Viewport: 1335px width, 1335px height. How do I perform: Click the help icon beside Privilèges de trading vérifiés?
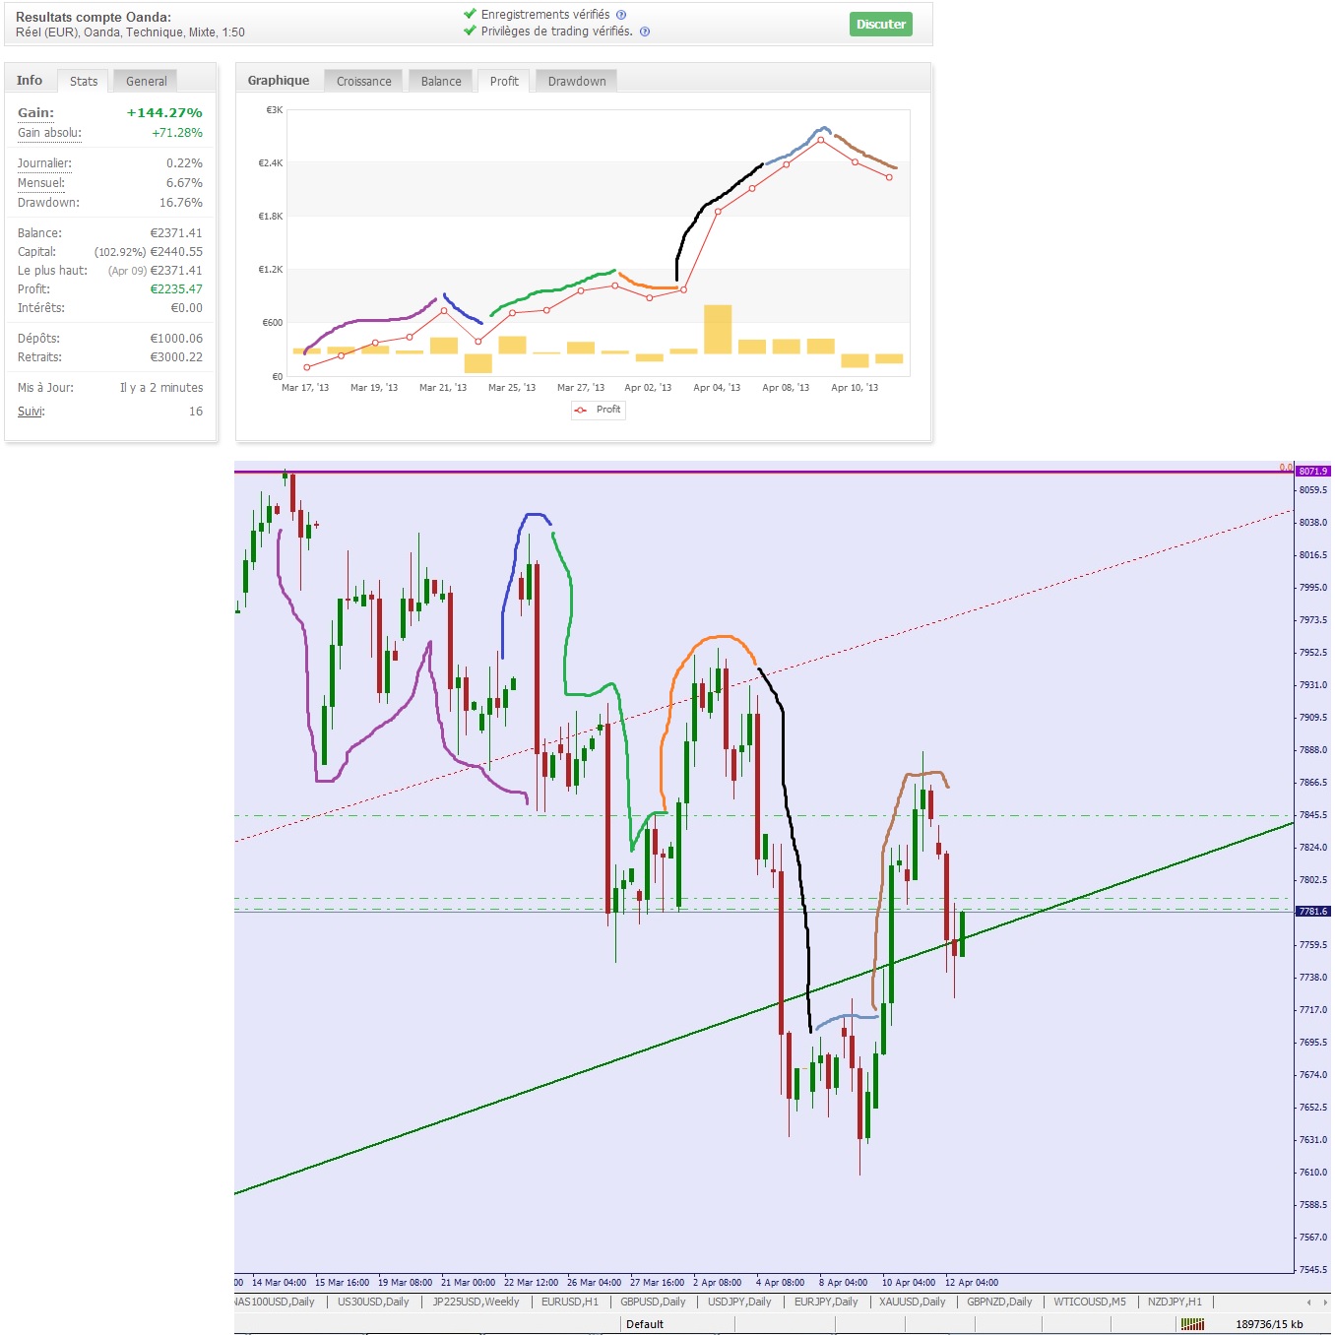coord(645,32)
